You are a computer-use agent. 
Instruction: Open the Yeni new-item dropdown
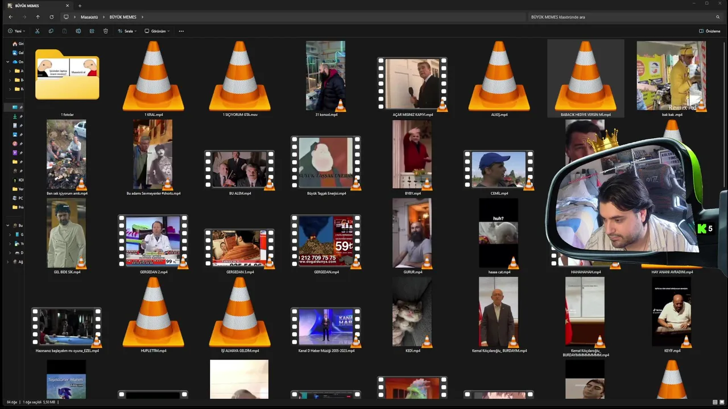coord(16,31)
